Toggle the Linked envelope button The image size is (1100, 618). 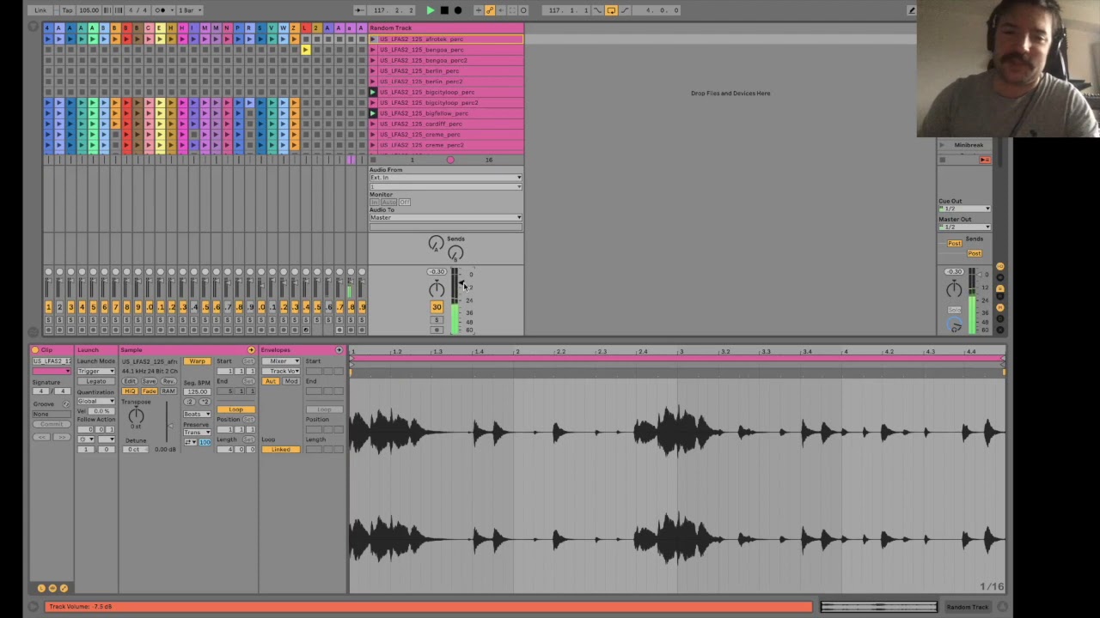281,450
